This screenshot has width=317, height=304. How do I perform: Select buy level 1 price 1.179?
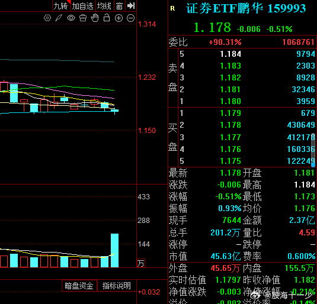pyautogui.click(x=230, y=113)
